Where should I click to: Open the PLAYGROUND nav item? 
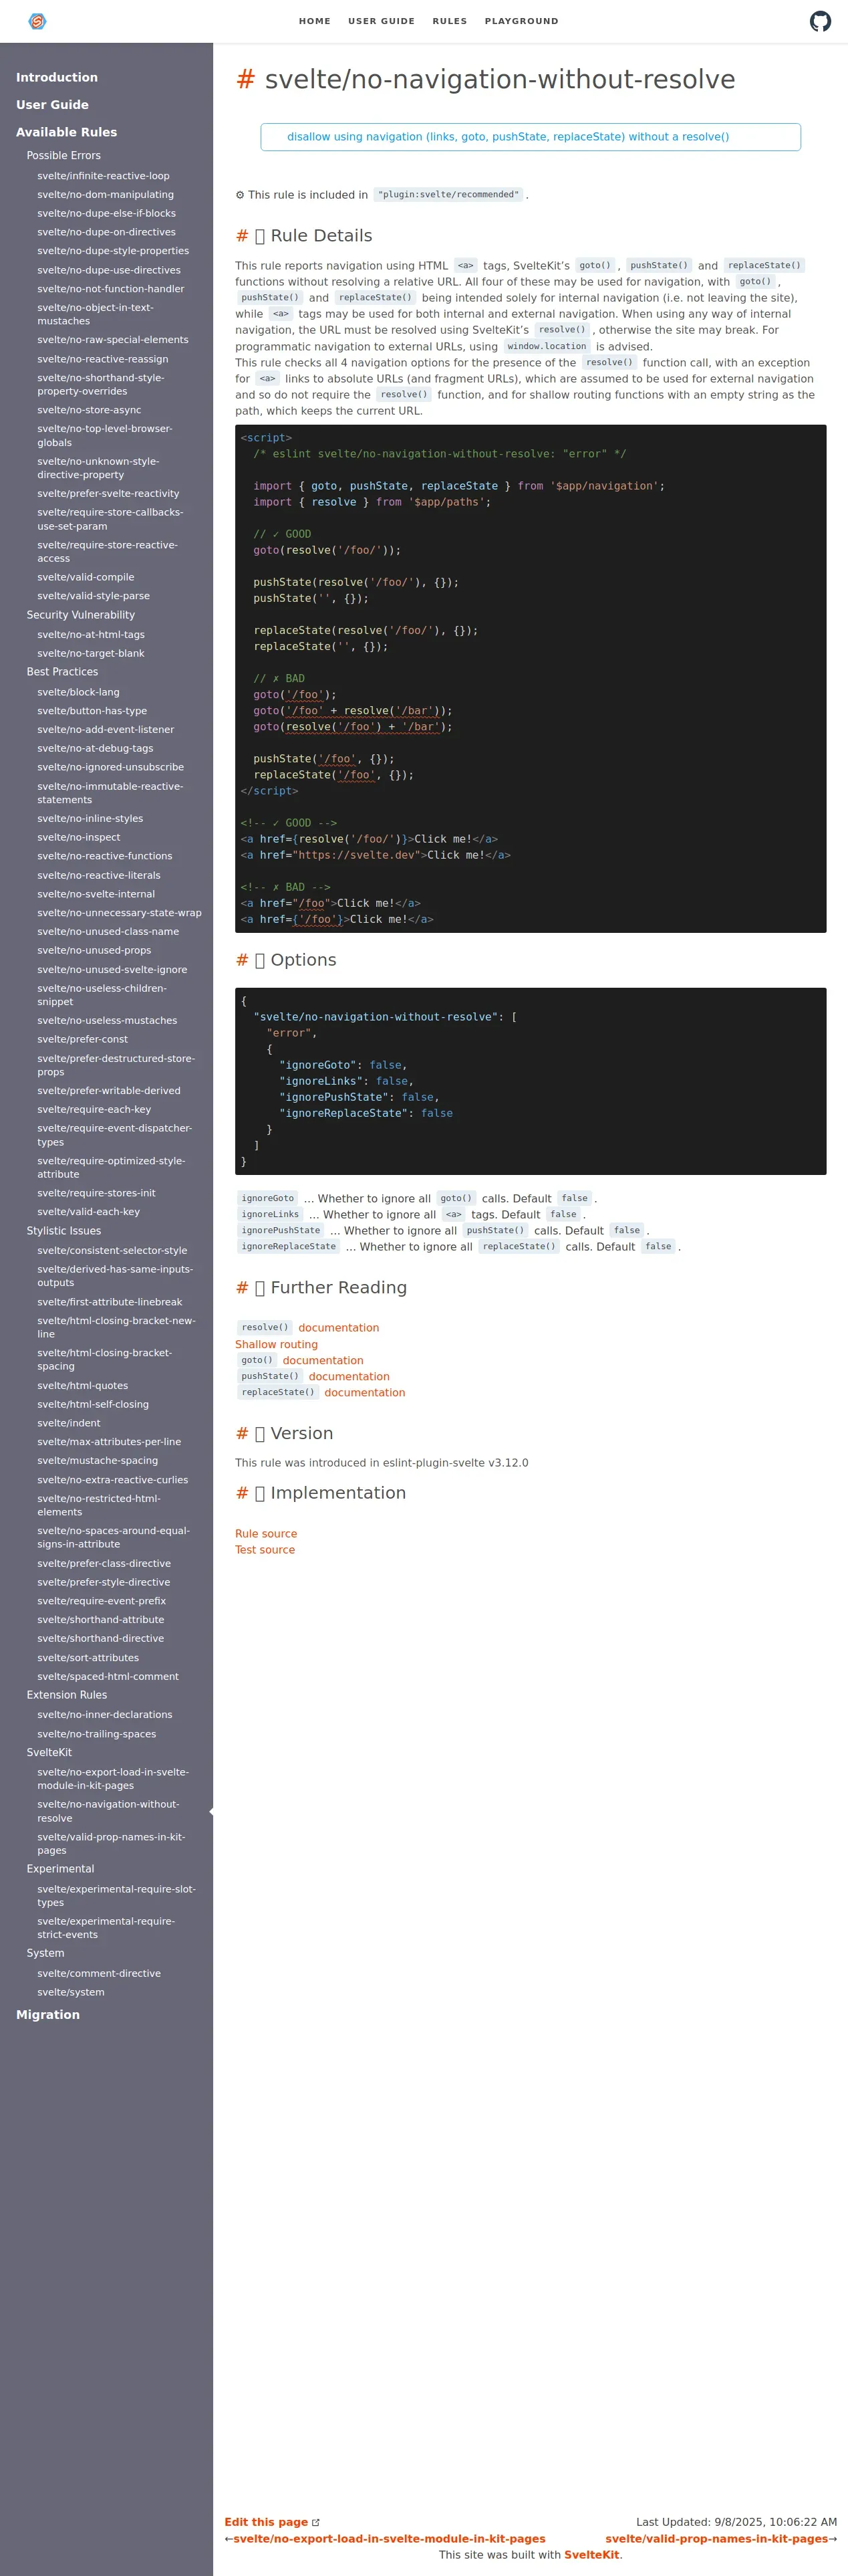pyautogui.click(x=521, y=21)
